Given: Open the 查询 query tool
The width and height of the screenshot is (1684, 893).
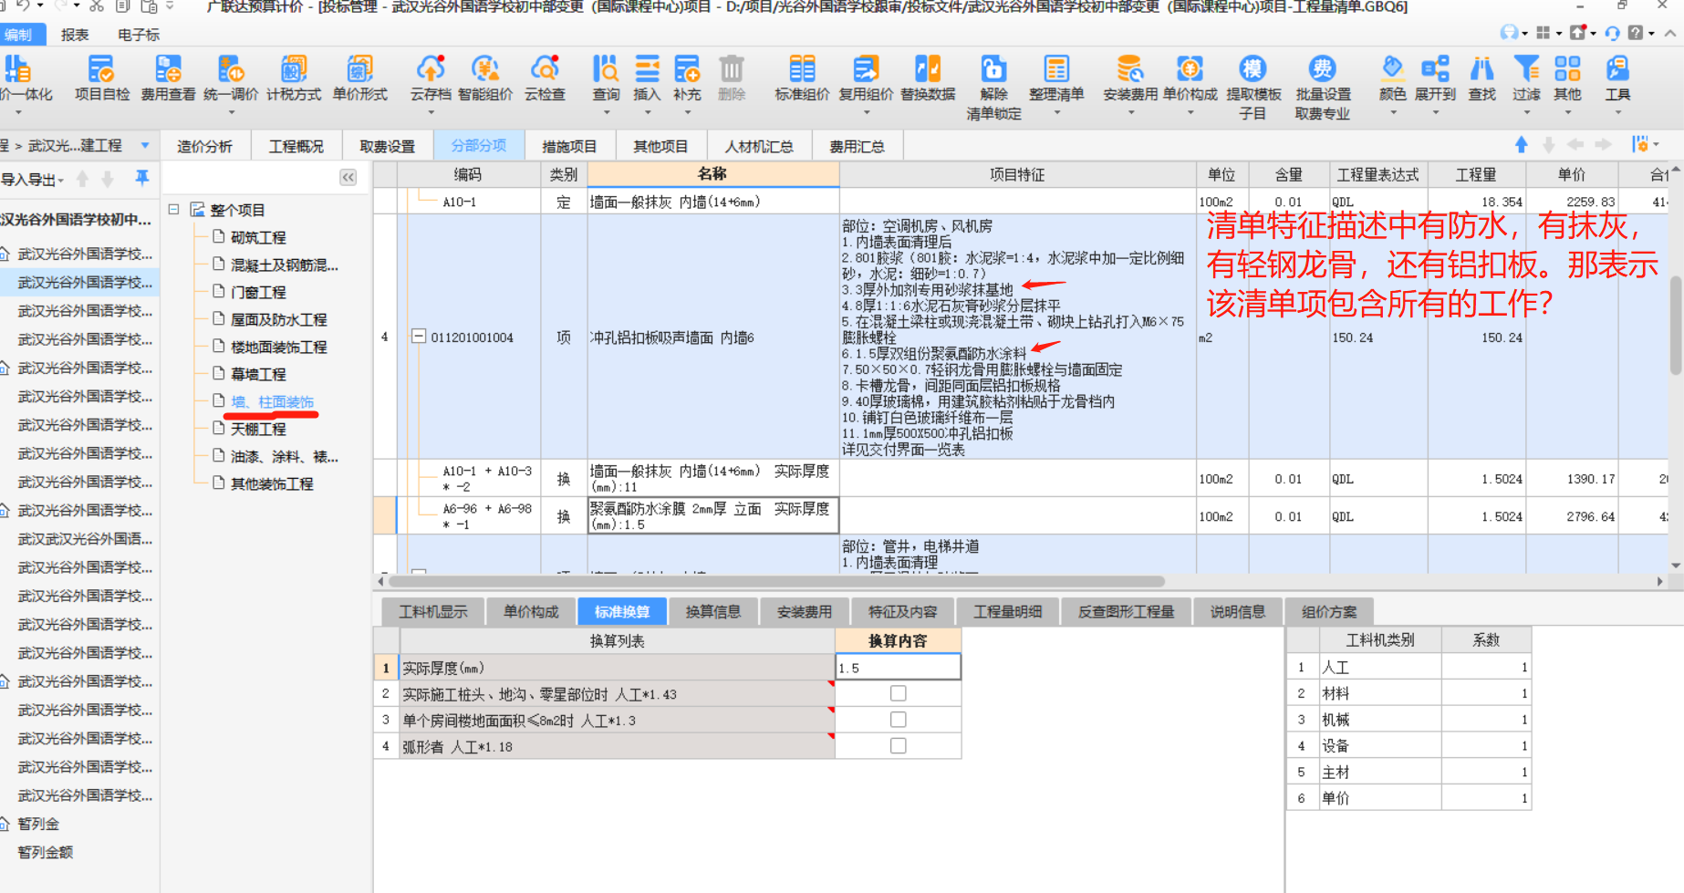Looking at the screenshot, I should pos(606,78).
